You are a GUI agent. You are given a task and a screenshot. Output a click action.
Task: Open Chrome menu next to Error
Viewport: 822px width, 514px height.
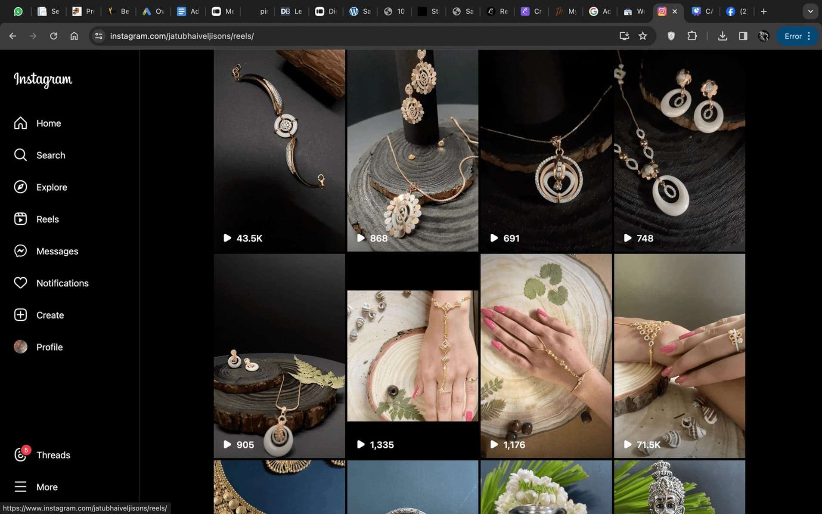pos(809,36)
